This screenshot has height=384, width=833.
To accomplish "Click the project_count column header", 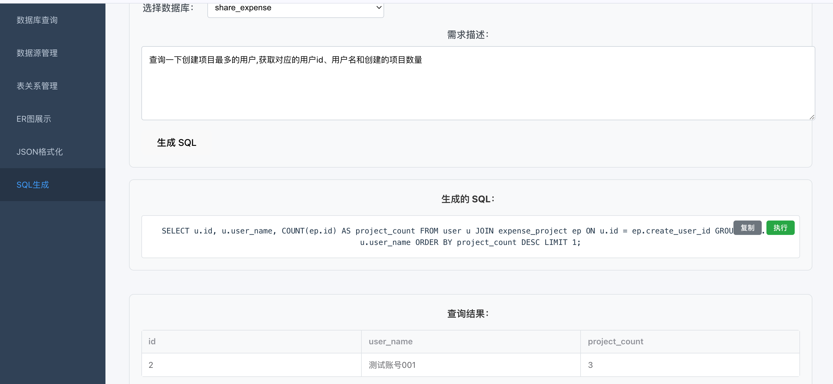I will [x=615, y=341].
